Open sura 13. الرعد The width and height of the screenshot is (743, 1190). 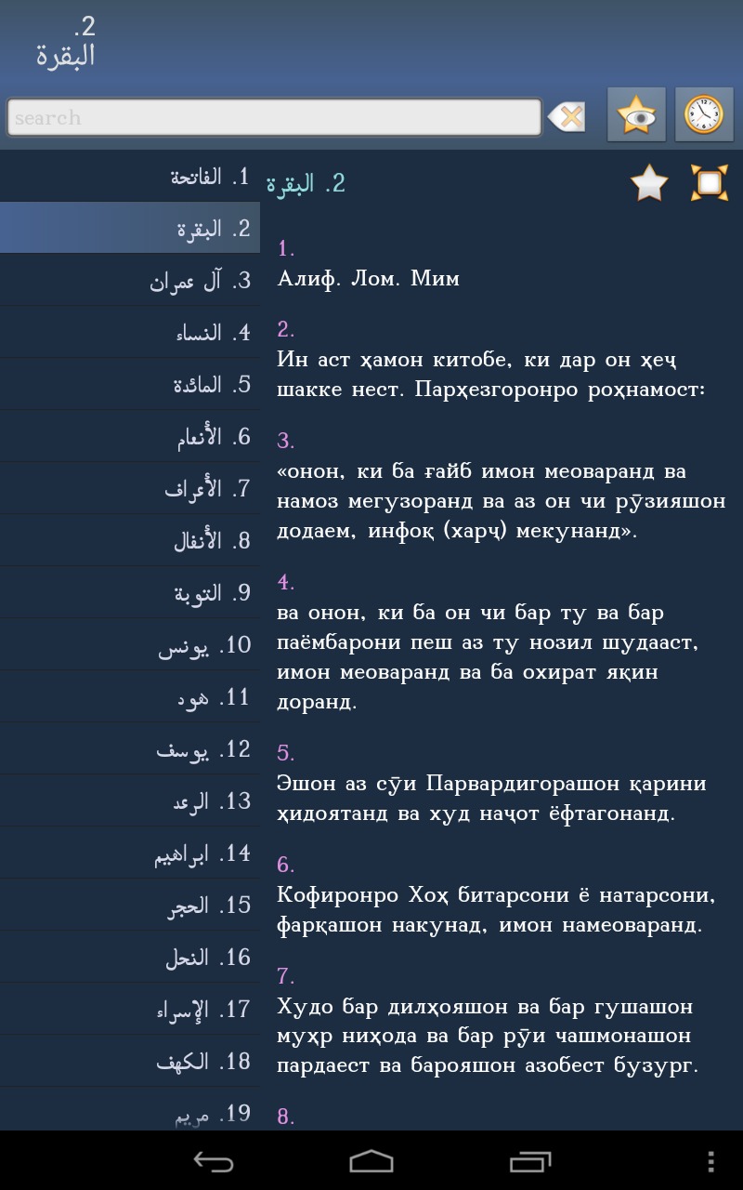pyautogui.click(x=130, y=800)
